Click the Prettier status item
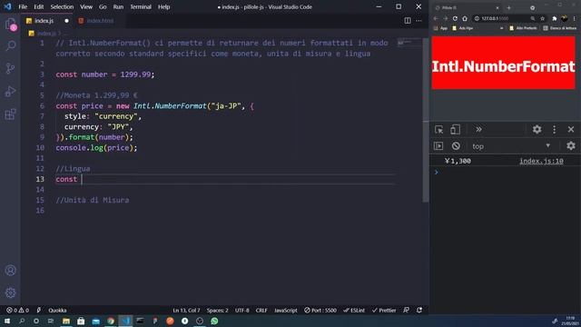This screenshot has height=327, width=581. [384, 311]
